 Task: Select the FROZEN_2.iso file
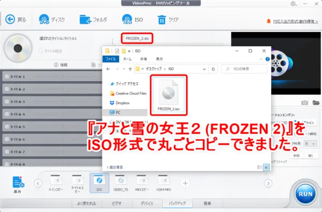tap(169, 95)
